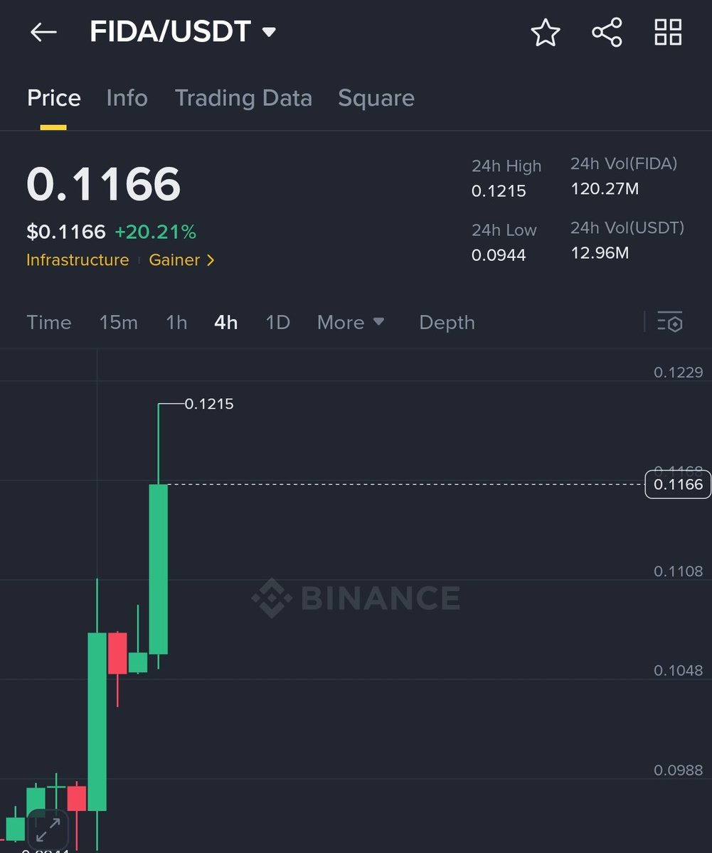712x853 pixels.
Task: Tap the 24h High value 0.1215
Action: coord(499,191)
